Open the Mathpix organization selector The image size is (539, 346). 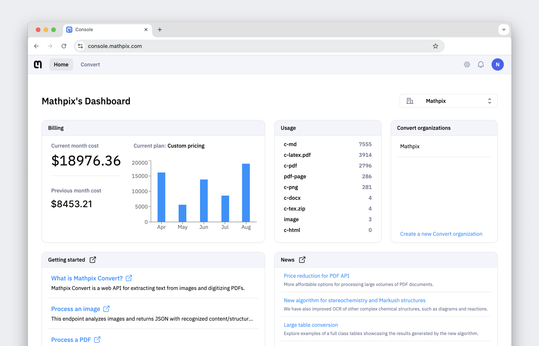click(x=448, y=101)
